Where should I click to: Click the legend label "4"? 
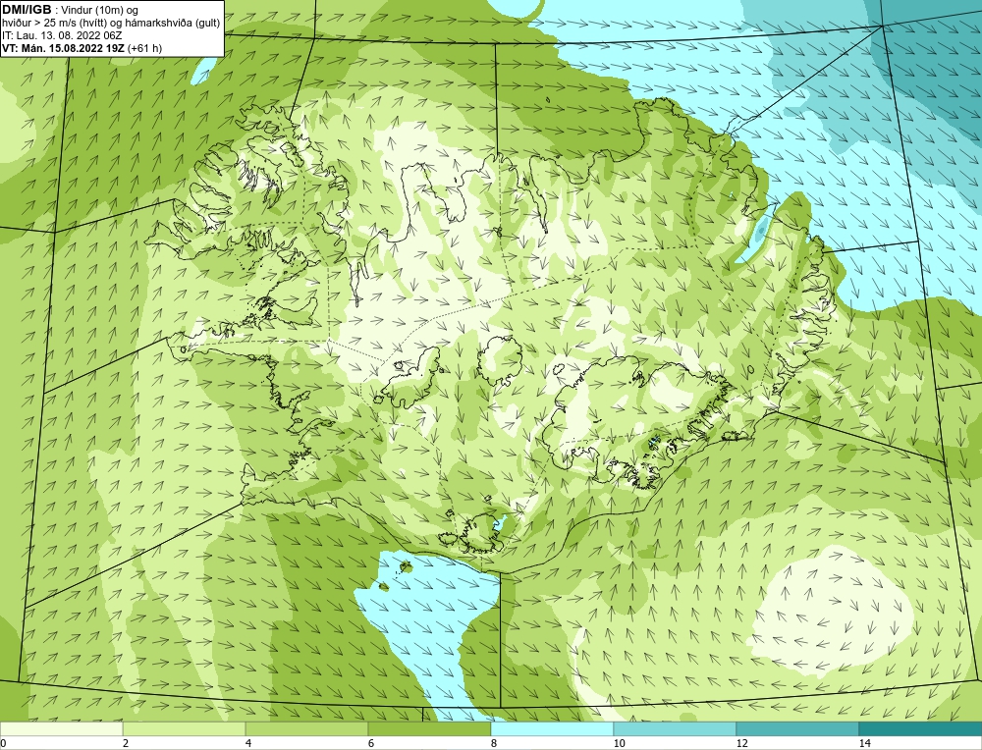(248, 743)
